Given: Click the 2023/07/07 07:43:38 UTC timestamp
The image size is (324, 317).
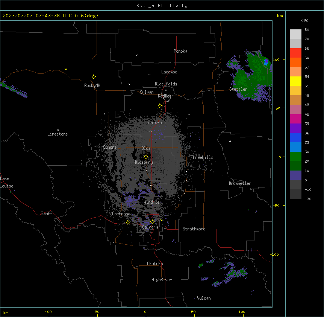Looking at the screenshot, I should pyautogui.click(x=37, y=16).
